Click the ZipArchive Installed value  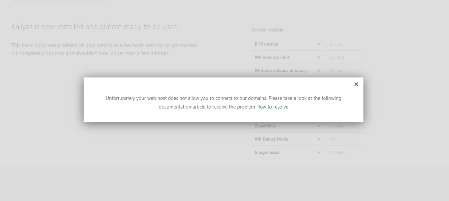click(338, 126)
